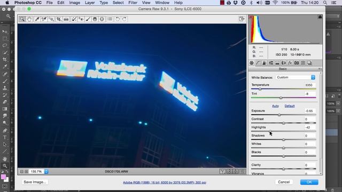Click the Highlights value field
Viewport: 342px width, 192px height.
click(x=310, y=127)
